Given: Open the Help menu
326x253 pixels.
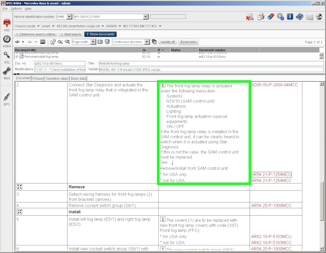Looking at the screenshot, I should click(x=28, y=9).
